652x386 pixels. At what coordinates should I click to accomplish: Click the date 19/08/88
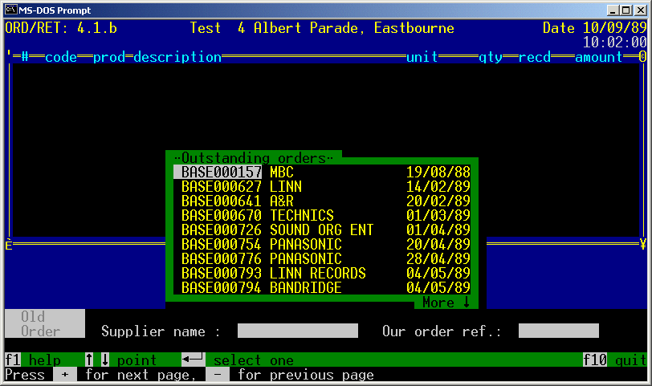click(438, 172)
